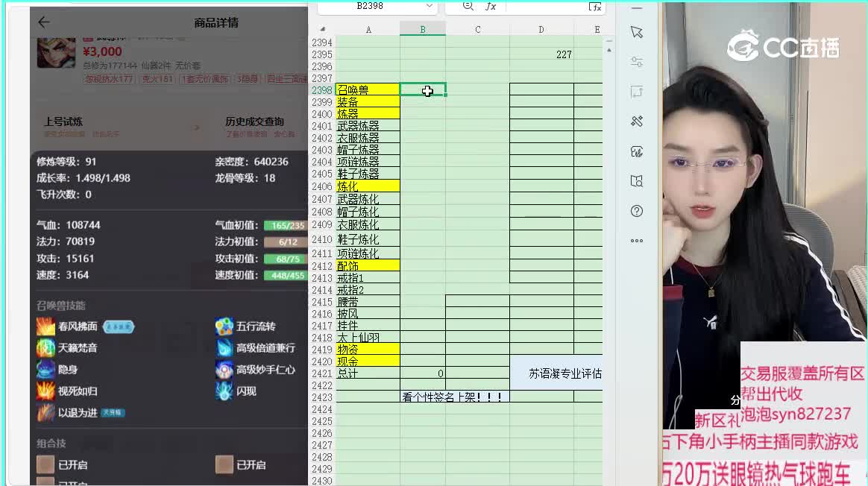
Task: Select column C header
Action: (477, 29)
